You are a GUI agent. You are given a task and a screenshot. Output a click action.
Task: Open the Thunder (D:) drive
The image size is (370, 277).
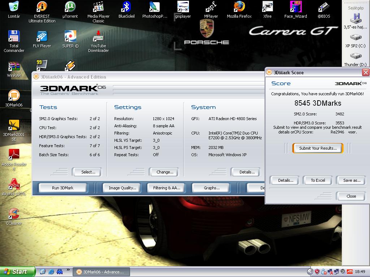tap(356, 60)
